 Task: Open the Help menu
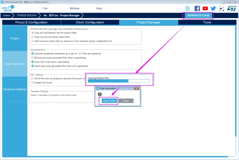[x=99, y=8]
